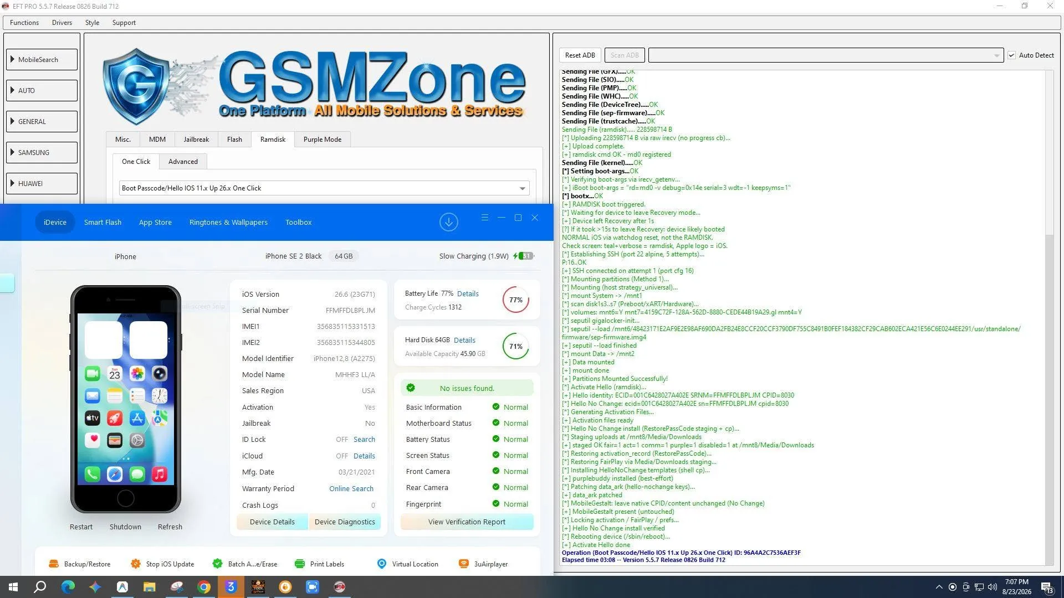
Task: Open the Drivers menu
Action: pyautogui.click(x=62, y=23)
